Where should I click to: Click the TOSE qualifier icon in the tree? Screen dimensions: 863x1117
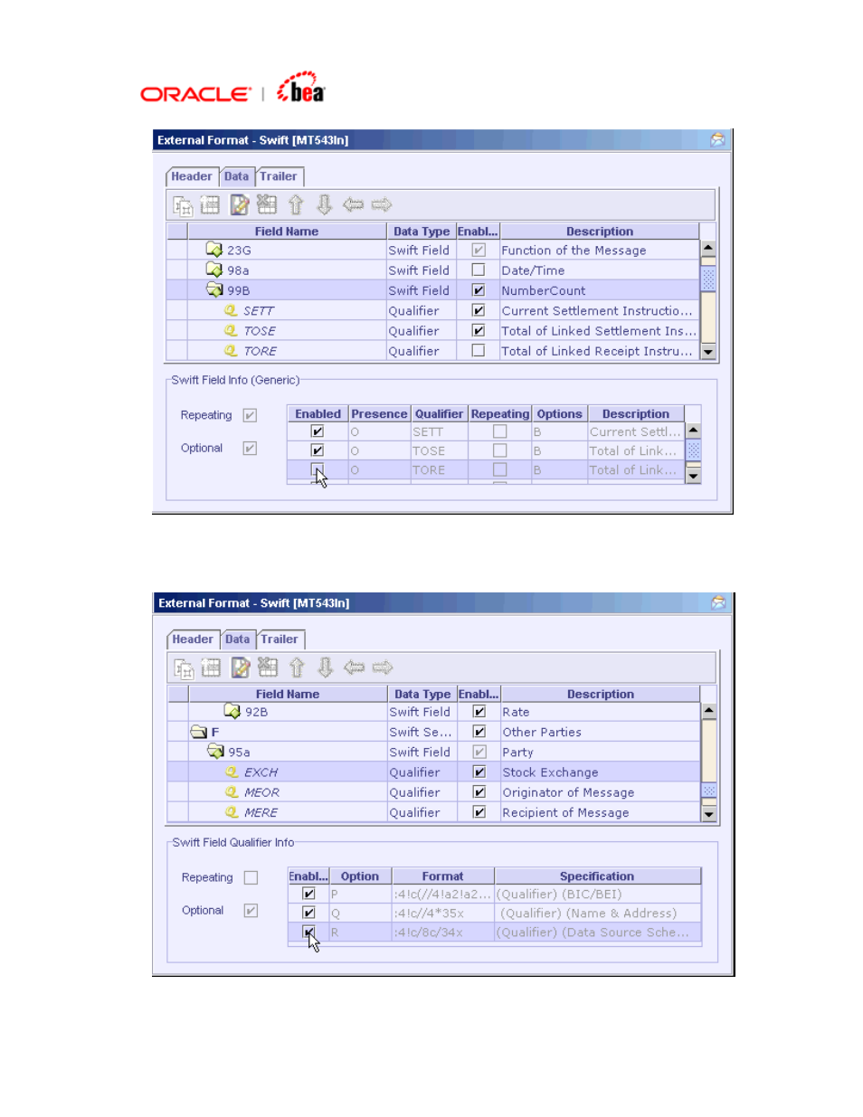point(231,331)
